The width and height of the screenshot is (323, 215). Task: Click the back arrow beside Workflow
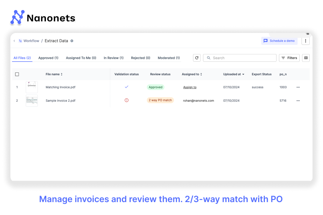coord(14,41)
